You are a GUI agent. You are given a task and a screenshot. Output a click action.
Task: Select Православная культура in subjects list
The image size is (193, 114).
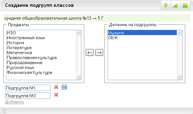41,58
